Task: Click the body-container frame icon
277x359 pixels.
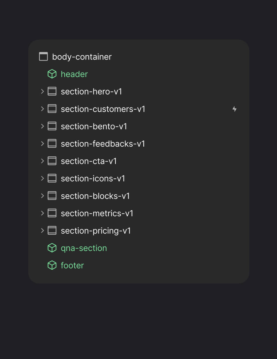Action: [43, 56]
